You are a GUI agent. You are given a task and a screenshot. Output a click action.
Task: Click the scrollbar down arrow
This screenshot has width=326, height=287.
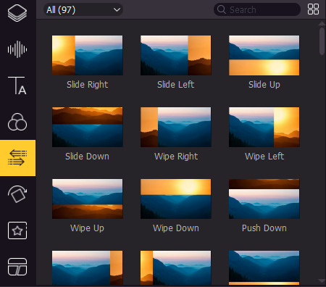(x=322, y=280)
